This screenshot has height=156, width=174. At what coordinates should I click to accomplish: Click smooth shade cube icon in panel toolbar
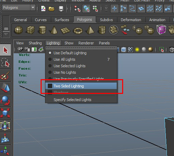tap(124, 49)
